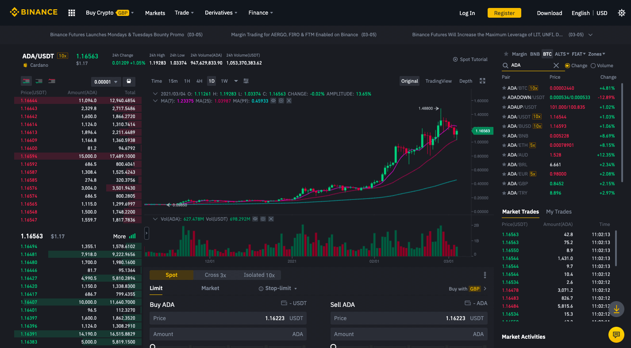Screen dimensions: 631x348
Task: Open the FIAT market dropdown
Action: 579,54
